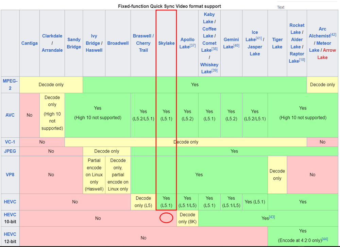
Task: Click the HEVC link in the 10-bit row
Action: [x=10, y=214]
